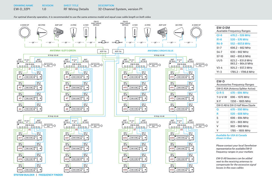Click EW-D EM receiver #15
This screenshot has height=181, width=272.
click(181, 98)
